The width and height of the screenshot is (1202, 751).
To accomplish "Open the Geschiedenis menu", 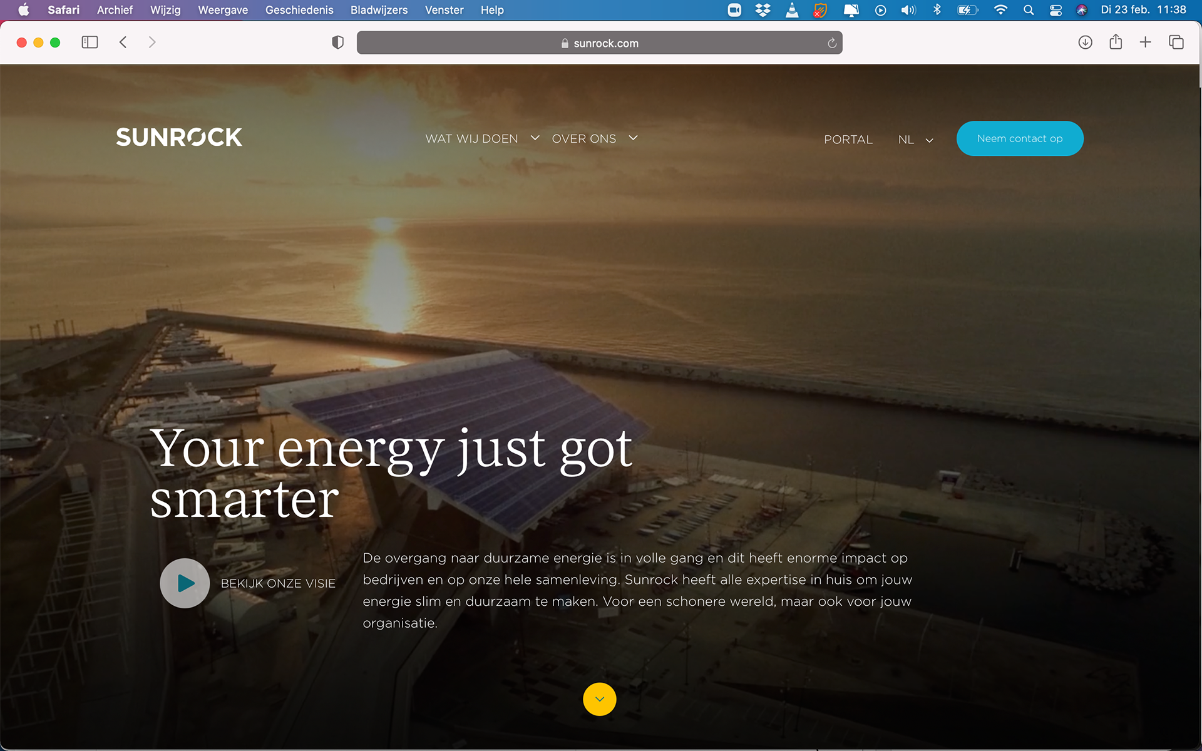I will click(299, 10).
